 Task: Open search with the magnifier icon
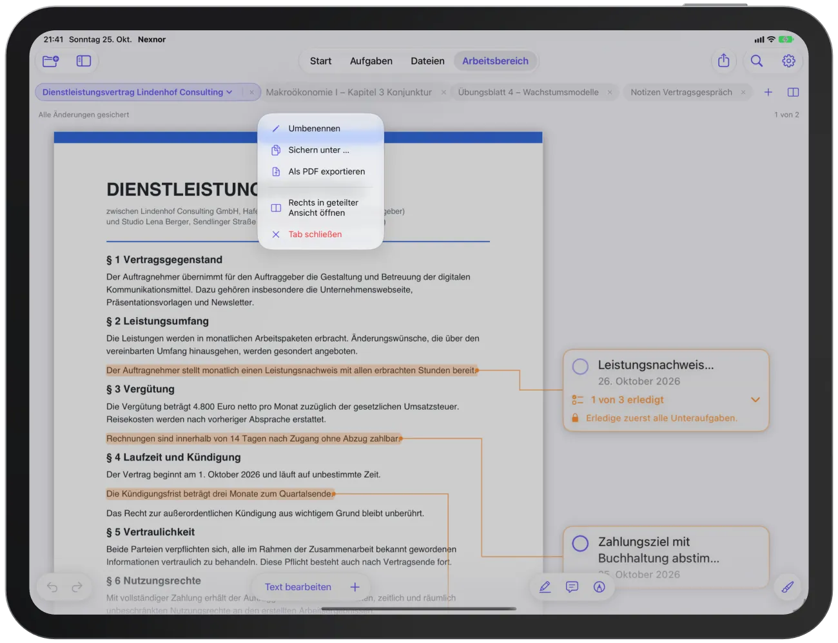757,61
